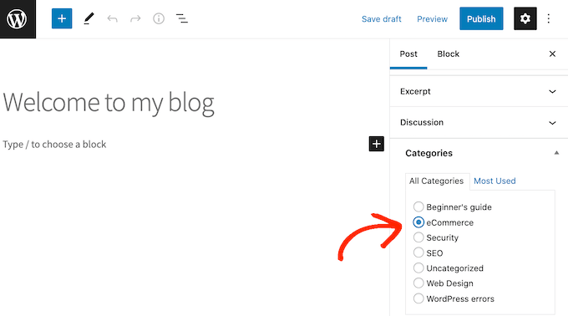
Task: Switch to the Block tab
Action: (448, 54)
